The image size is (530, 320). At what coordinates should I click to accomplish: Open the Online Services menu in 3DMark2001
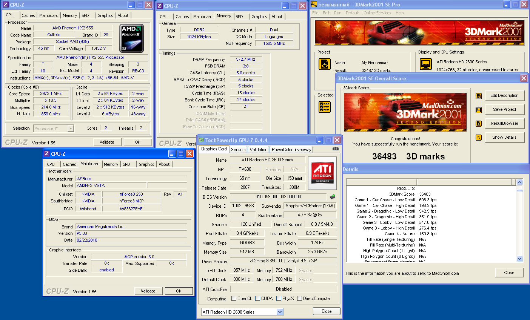point(377,13)
